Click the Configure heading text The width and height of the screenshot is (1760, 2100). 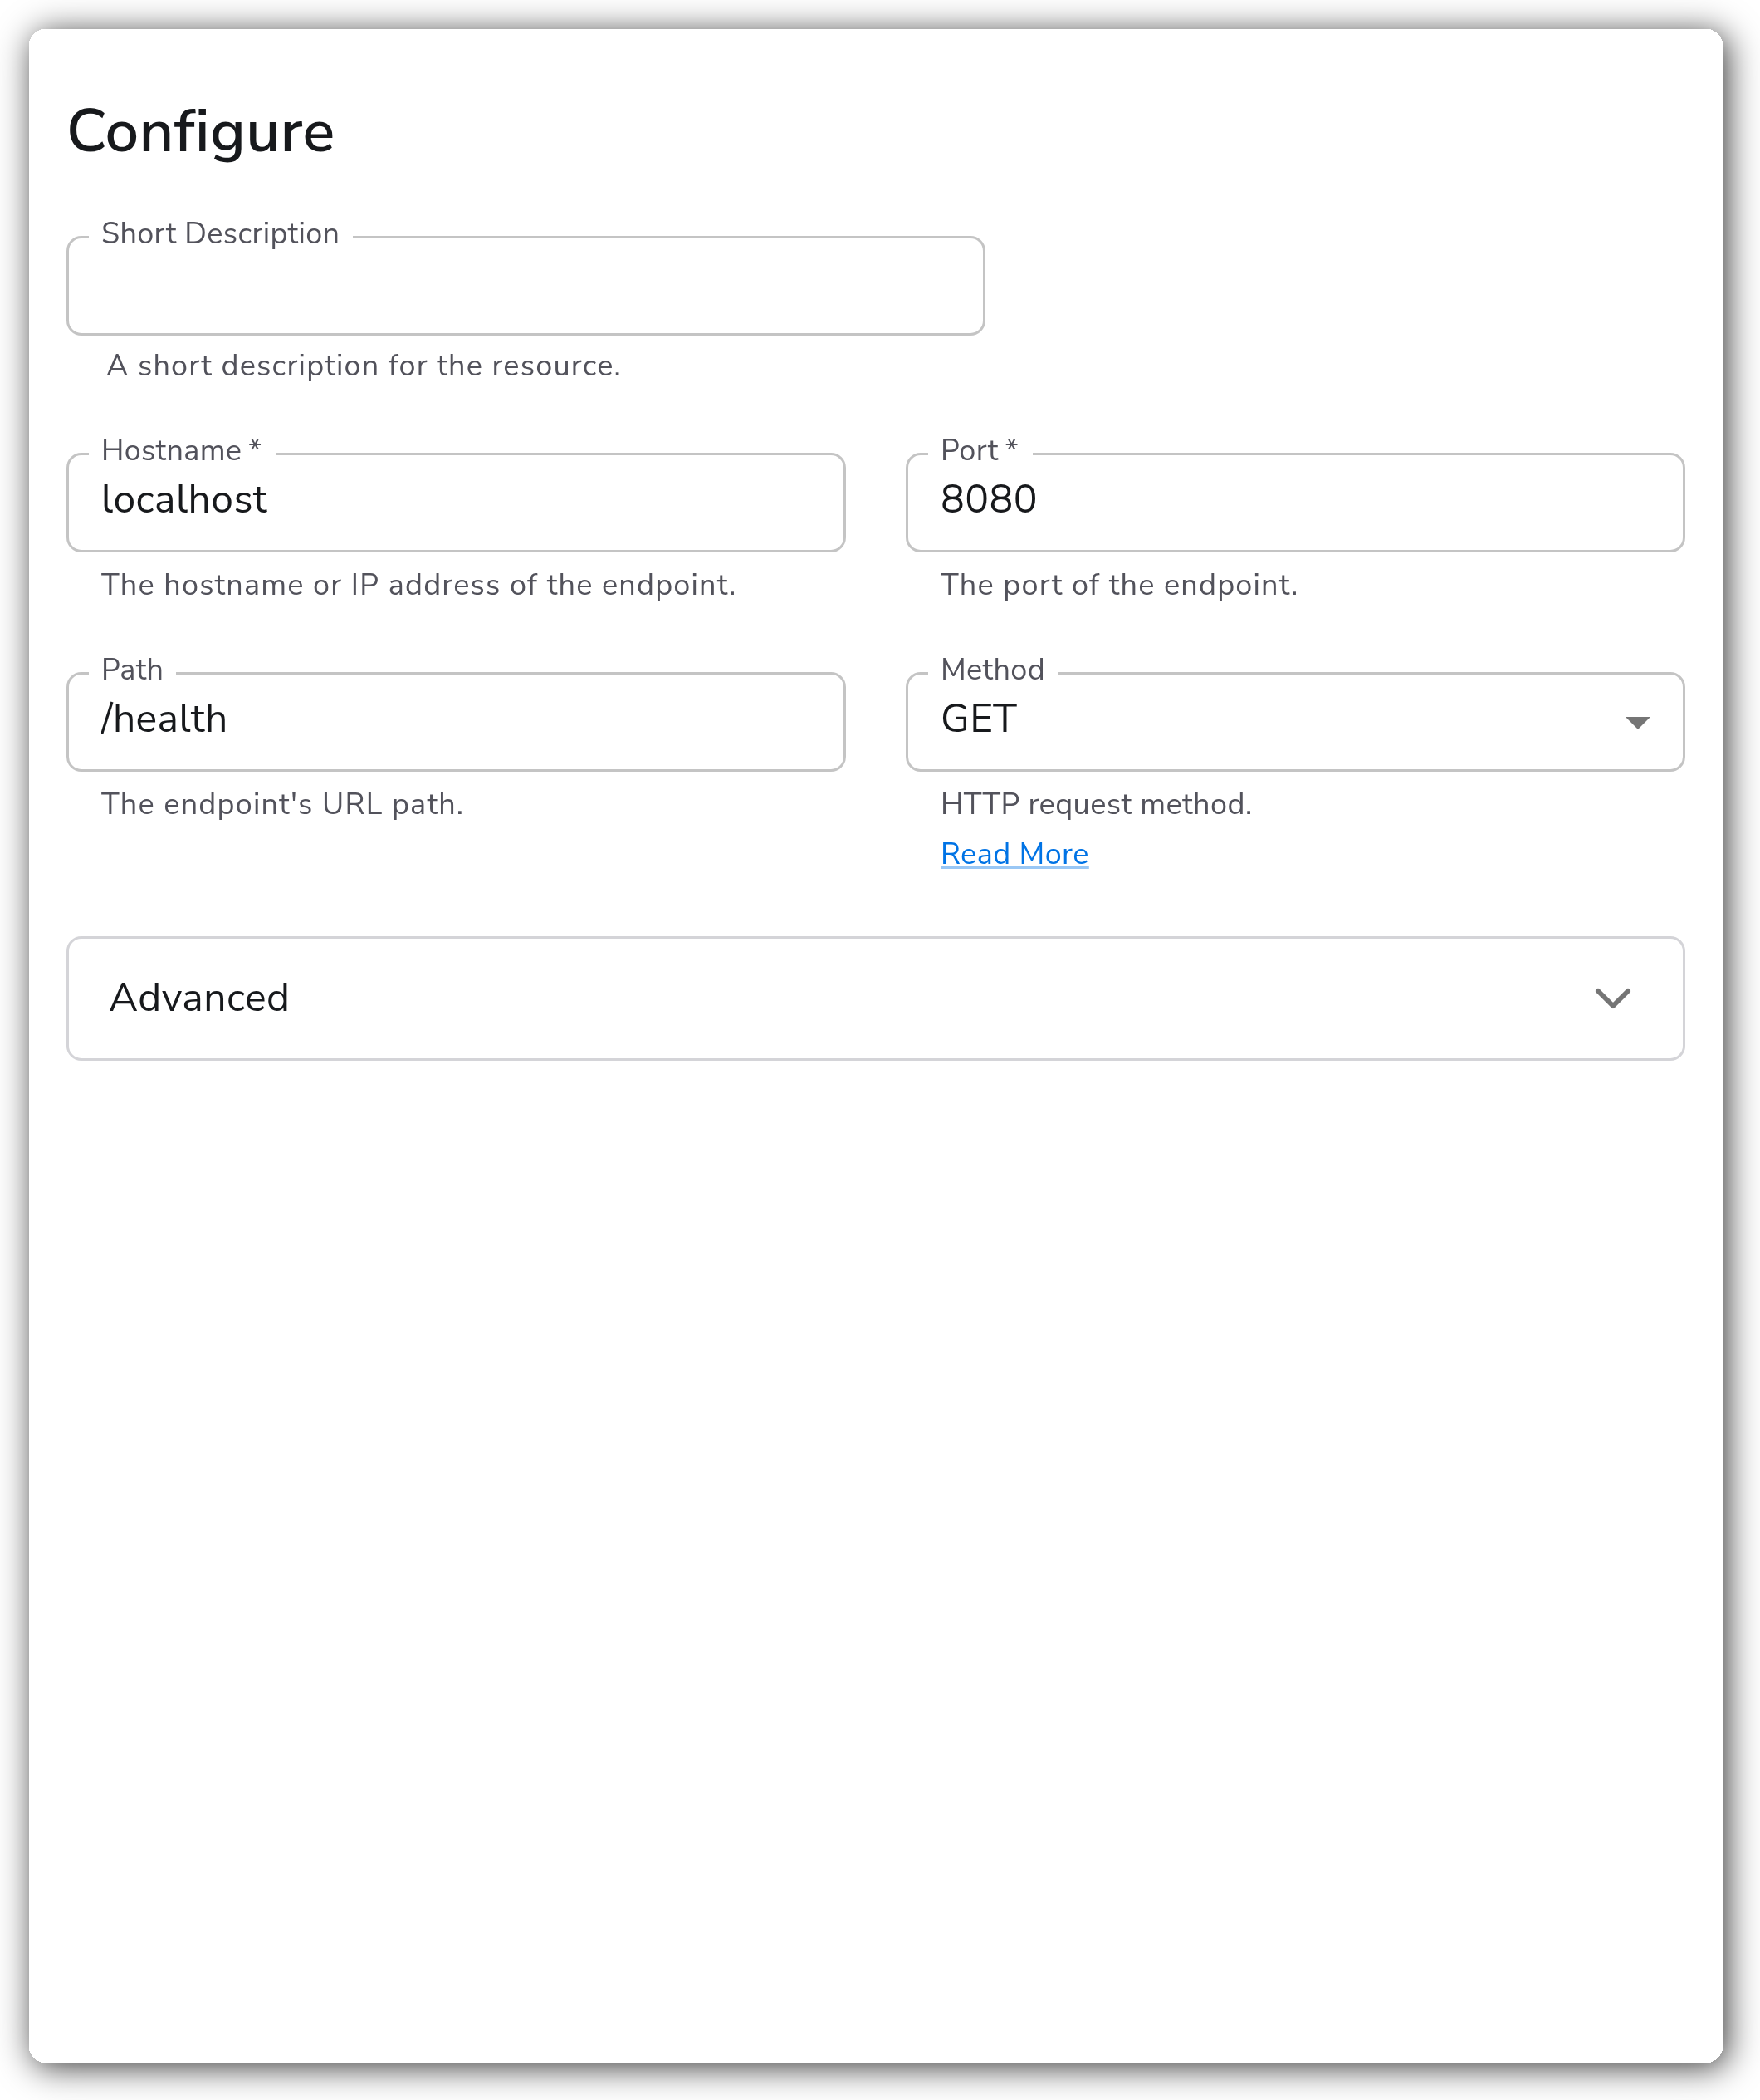201,131
